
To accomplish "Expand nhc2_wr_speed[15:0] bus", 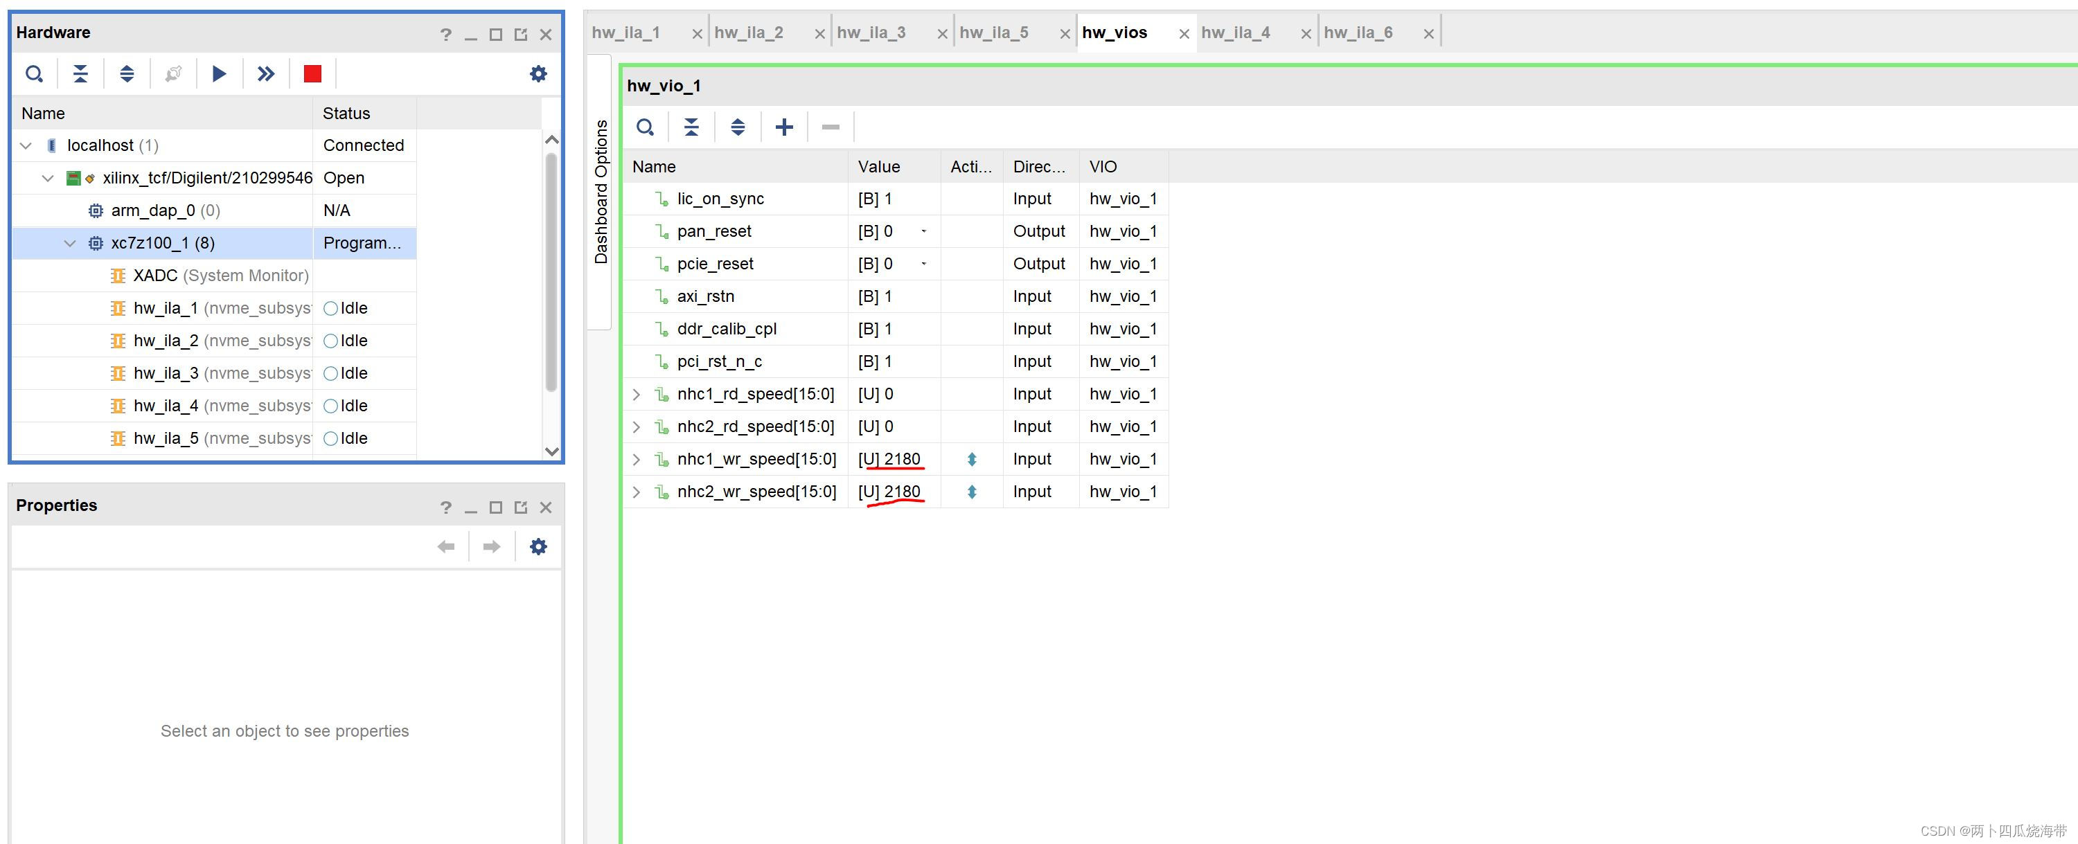I will (x=637, y=492).
